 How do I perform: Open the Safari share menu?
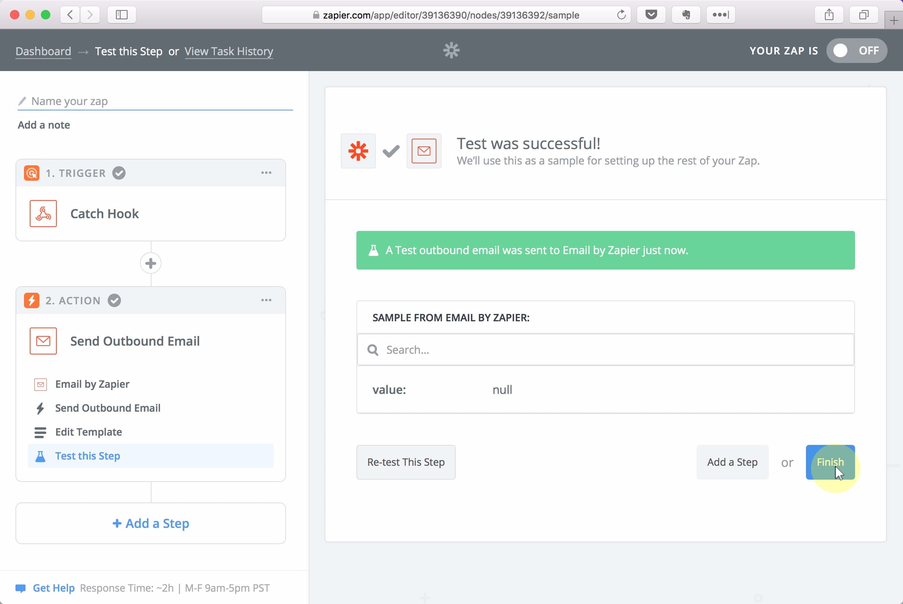(x=829, y=15)
